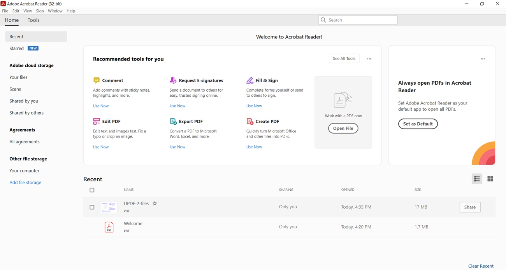Click the Create PDF icon

tap(249, 121)
